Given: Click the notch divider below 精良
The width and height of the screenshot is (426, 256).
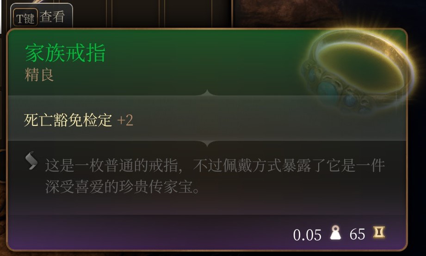Looking at the screenshot, I should pos(207,93).
